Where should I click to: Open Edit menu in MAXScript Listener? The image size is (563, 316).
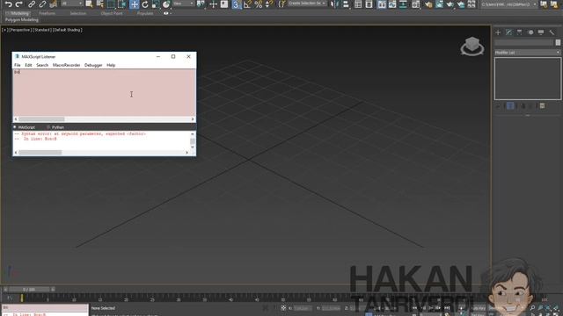(28, 65)
